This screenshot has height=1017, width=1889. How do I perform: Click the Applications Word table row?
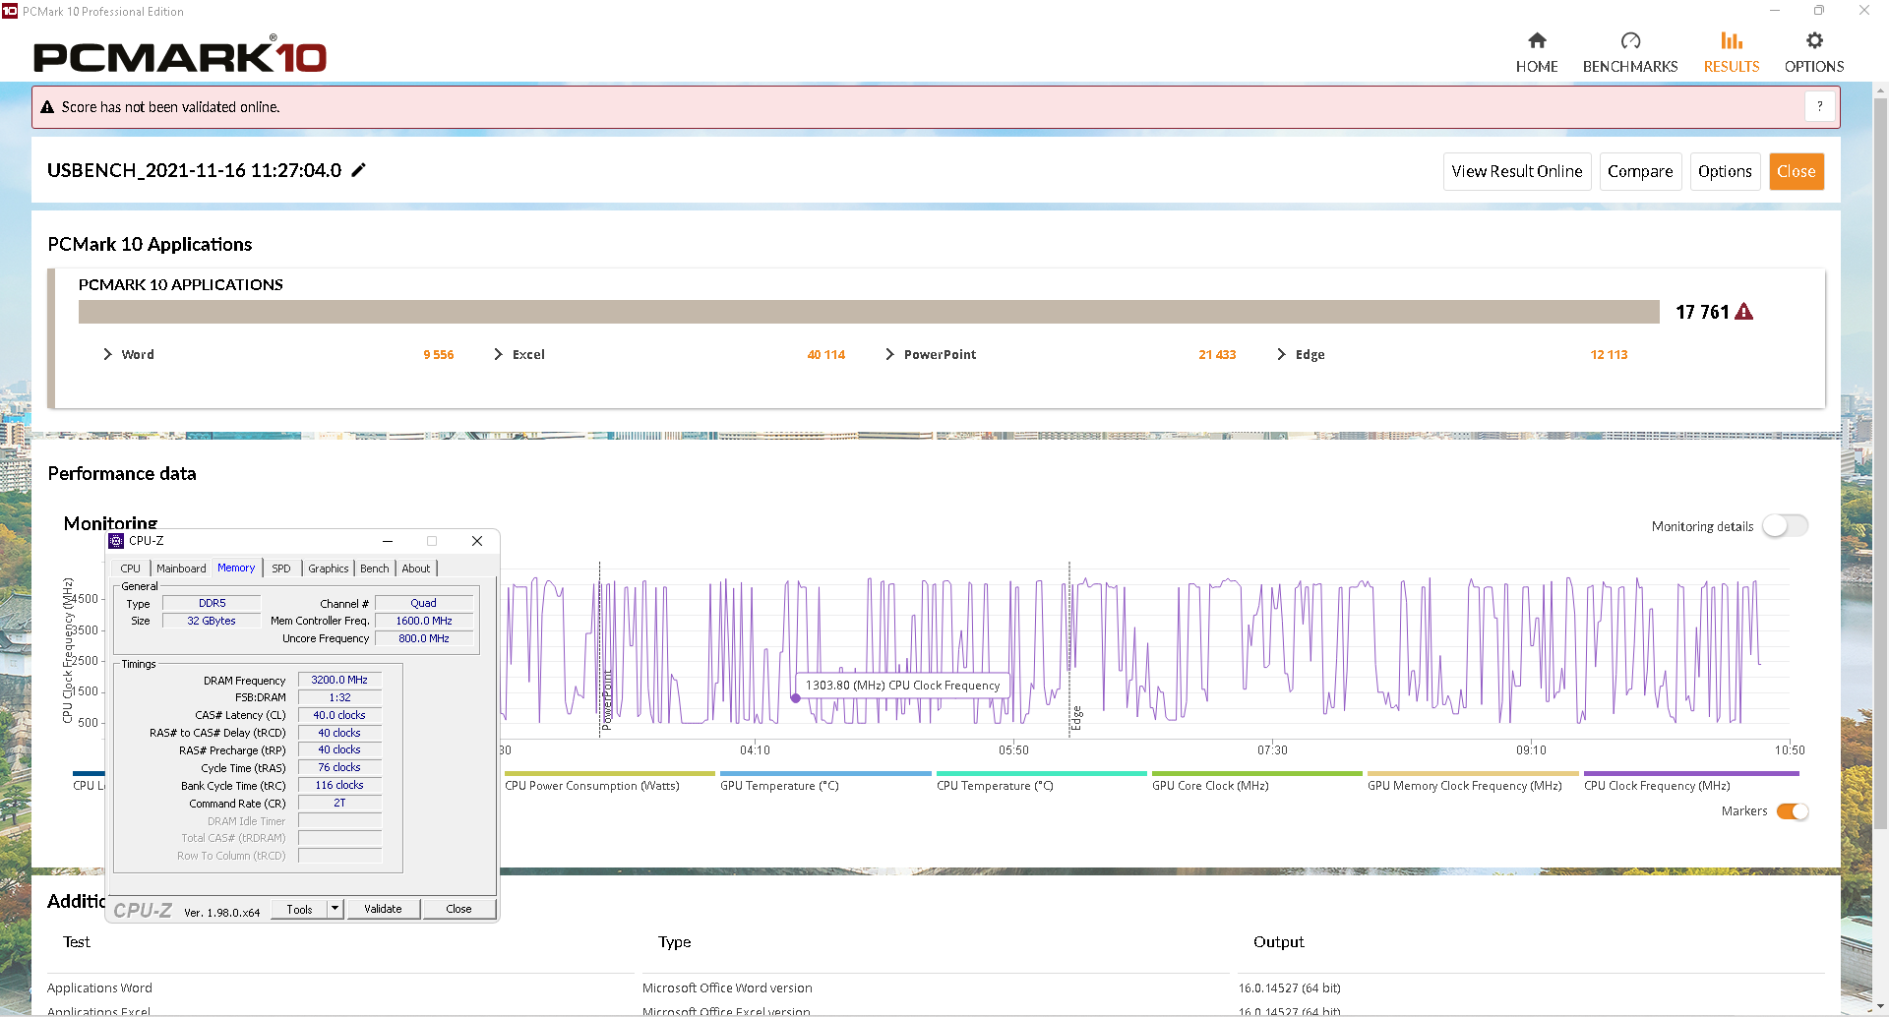(936, 987)
